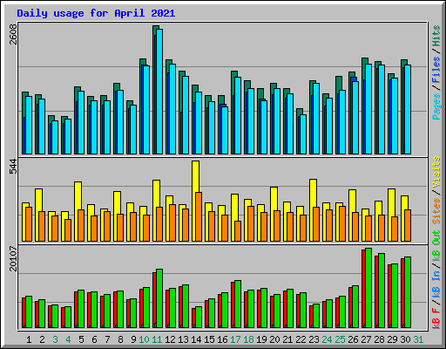Click day label 14 on the x-axis

(x=196, y=339)
